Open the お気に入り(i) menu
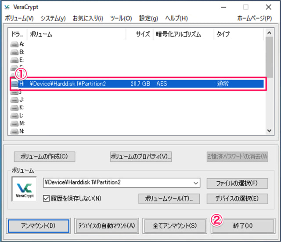This screenshot has width=281, height=242. pos(88,18)
